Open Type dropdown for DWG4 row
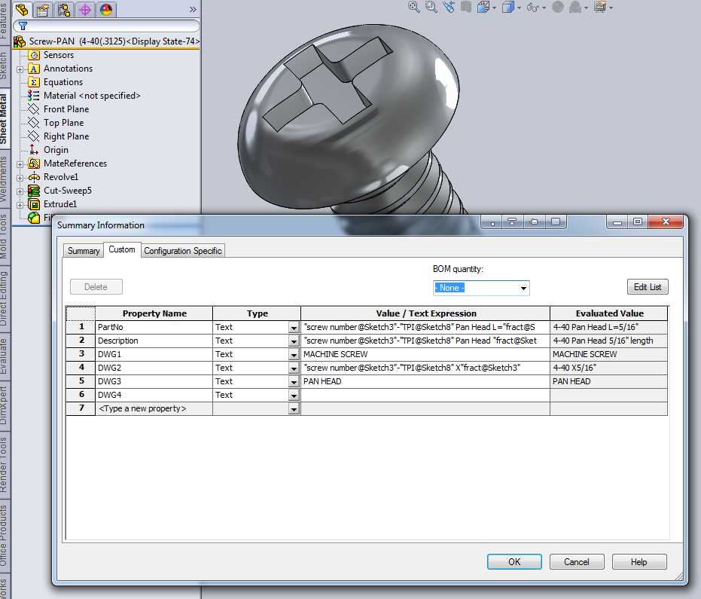 [294, 396]
